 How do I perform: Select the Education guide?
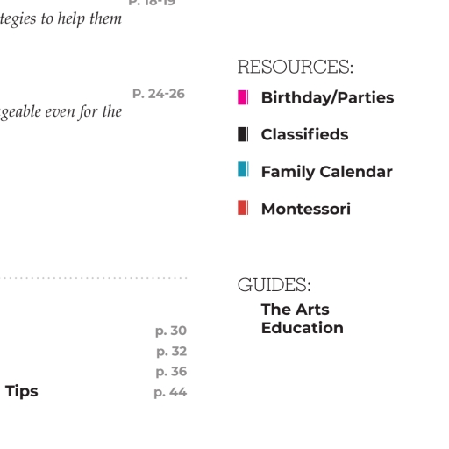point(303,328)
